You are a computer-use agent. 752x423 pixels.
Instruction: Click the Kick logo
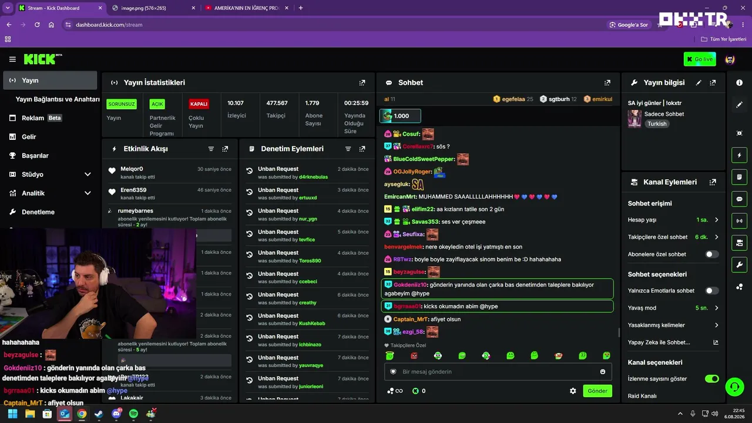tap(43, 59)
